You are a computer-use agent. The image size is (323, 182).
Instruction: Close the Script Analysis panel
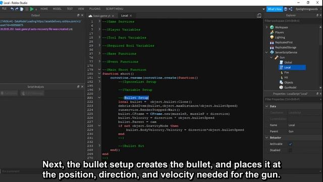point(82,86)
